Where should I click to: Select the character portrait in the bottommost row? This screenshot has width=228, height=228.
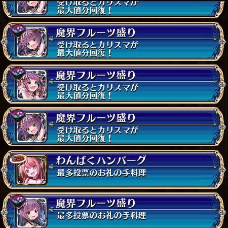[x=32, y=212]
